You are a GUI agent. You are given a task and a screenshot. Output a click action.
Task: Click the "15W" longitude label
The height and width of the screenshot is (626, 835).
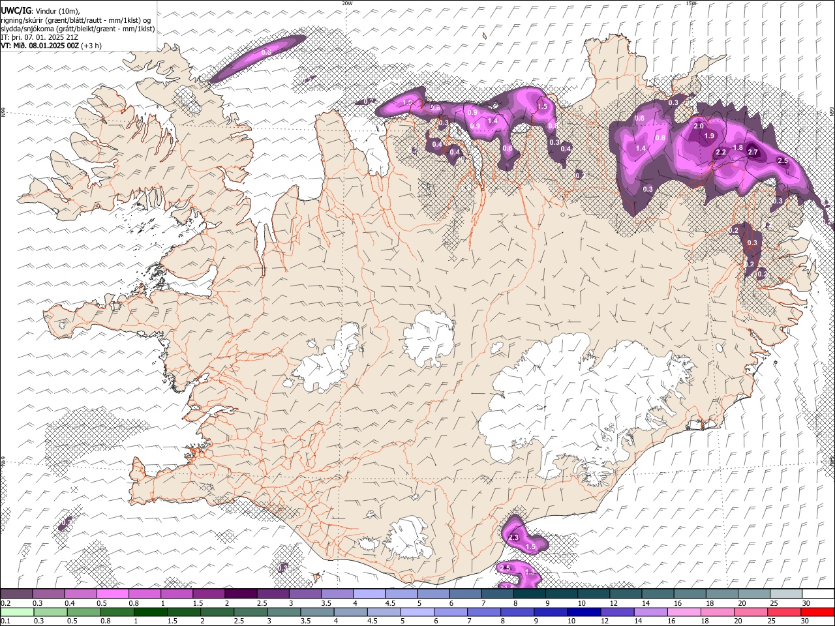point(691,3)
